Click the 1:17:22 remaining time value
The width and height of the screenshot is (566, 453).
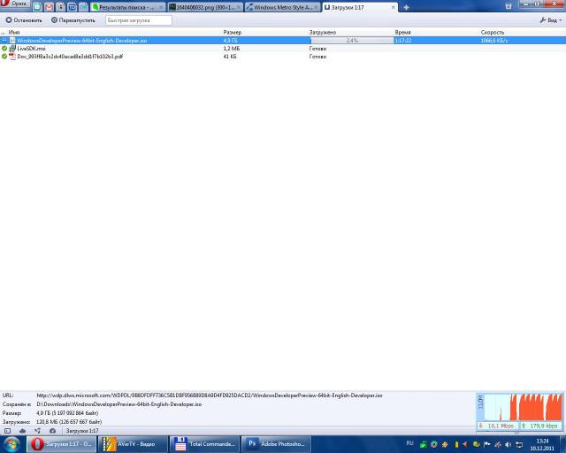403,41
